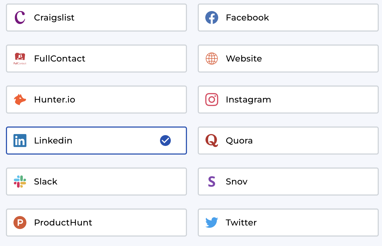Click the purple Snov S icon
Screen dimensions: 382x246
pos(212,182)
